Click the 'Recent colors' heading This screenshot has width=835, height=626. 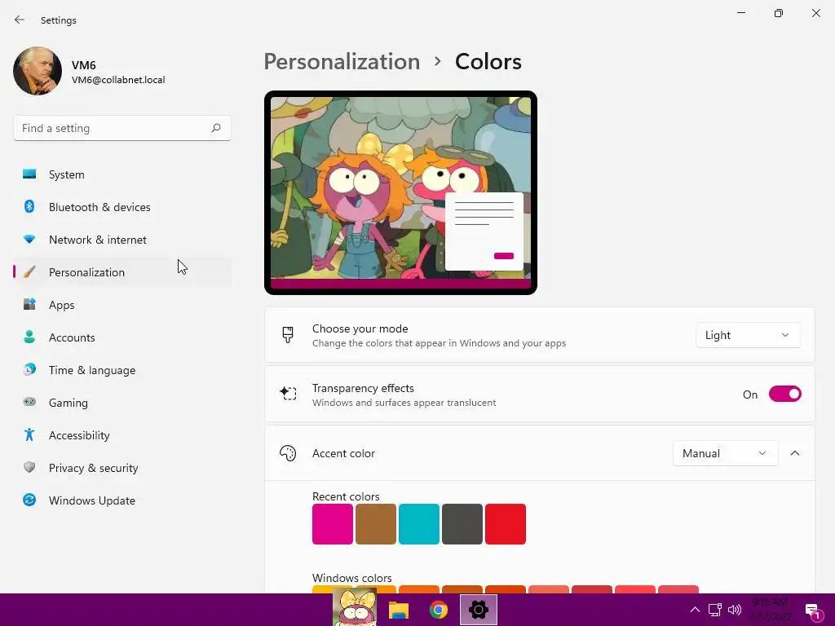coord(346,496)
